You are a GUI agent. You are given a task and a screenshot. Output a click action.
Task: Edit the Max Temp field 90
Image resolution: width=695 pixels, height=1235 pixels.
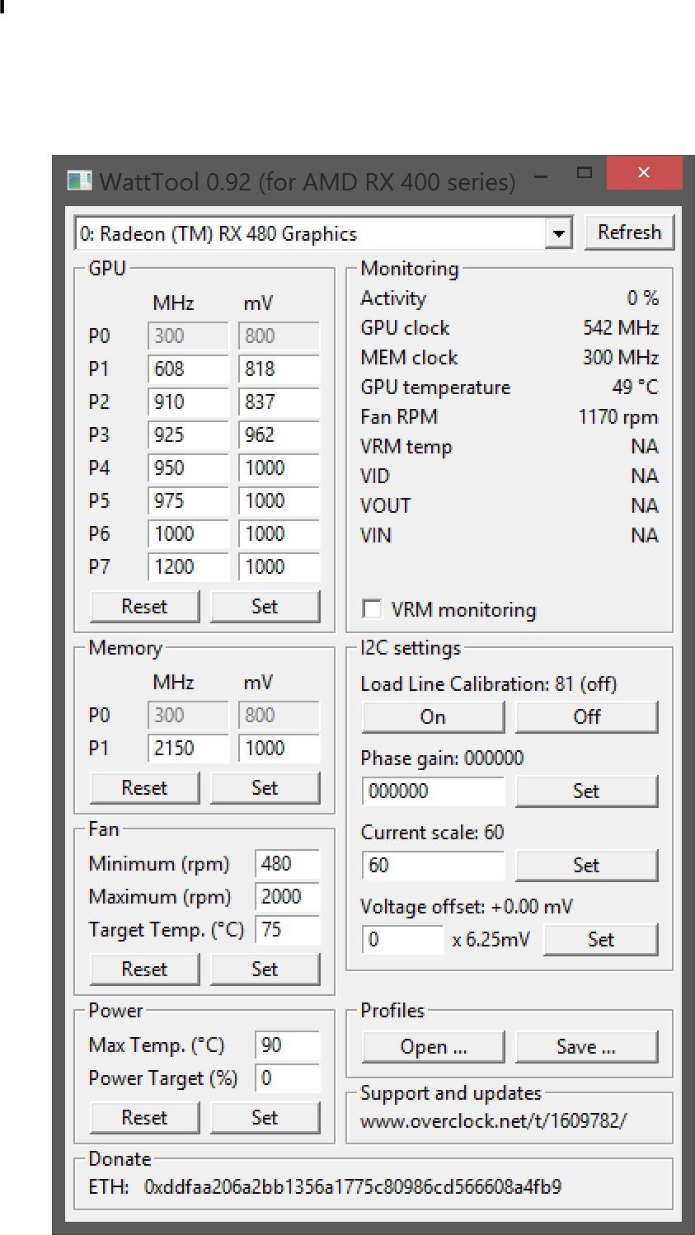click(x=287, y=1045)
